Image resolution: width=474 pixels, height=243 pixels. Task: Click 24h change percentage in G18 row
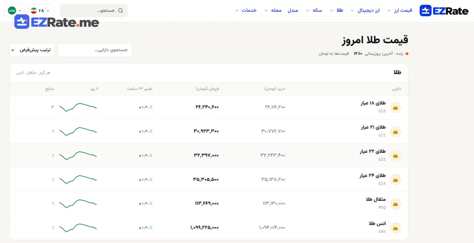[145, 107]
